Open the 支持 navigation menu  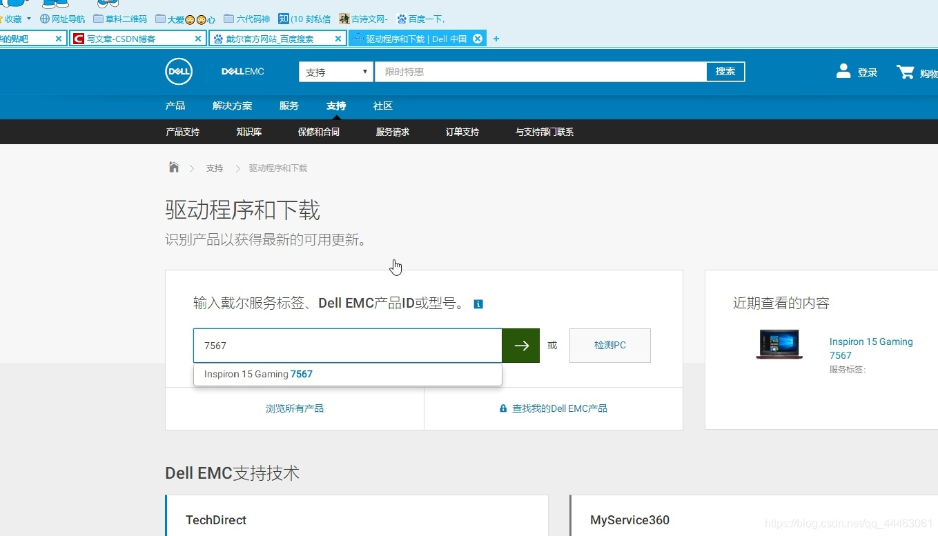pyautogui.click(x=336, y=106)
